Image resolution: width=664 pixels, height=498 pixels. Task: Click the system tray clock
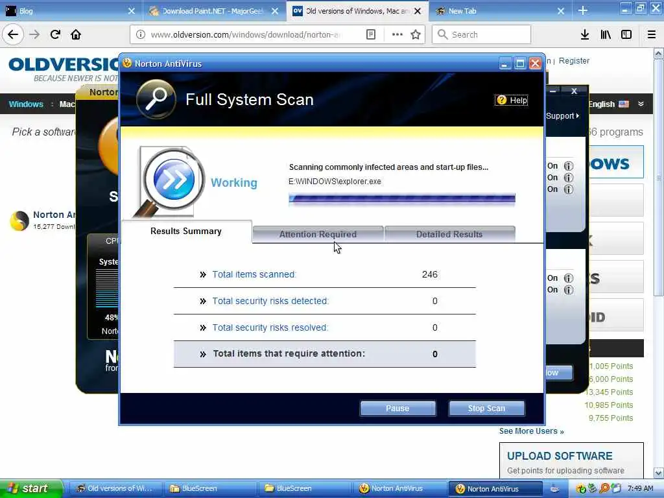coord(640,488)
